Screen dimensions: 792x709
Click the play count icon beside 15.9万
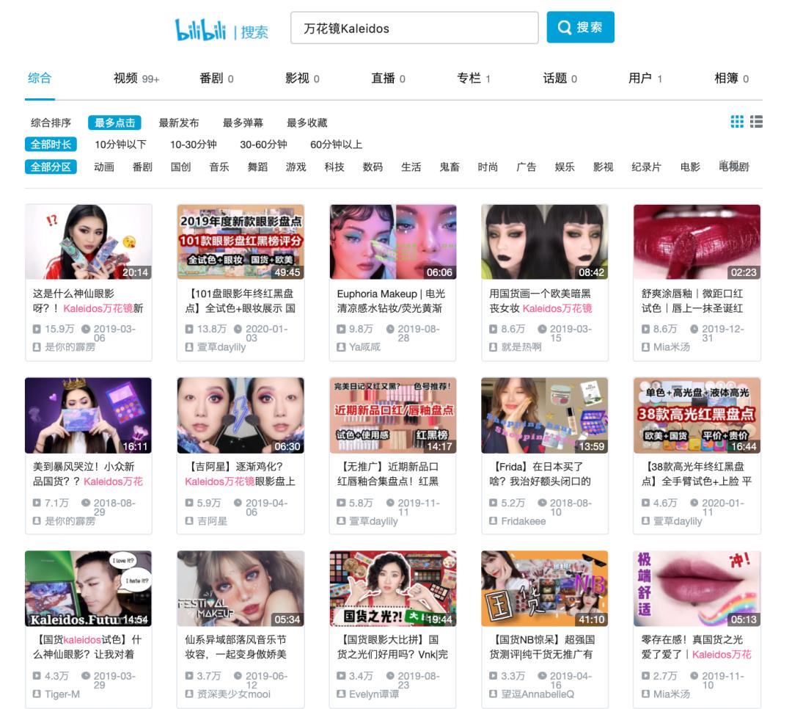click(x=37, y=329)
